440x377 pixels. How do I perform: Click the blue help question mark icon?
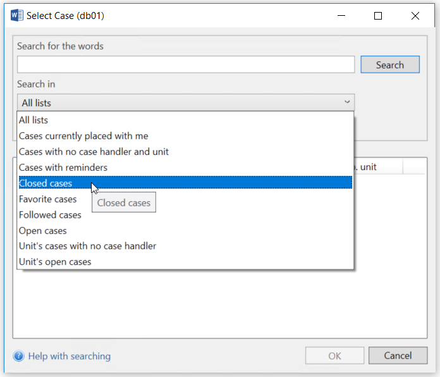click(x=18, y=356)
